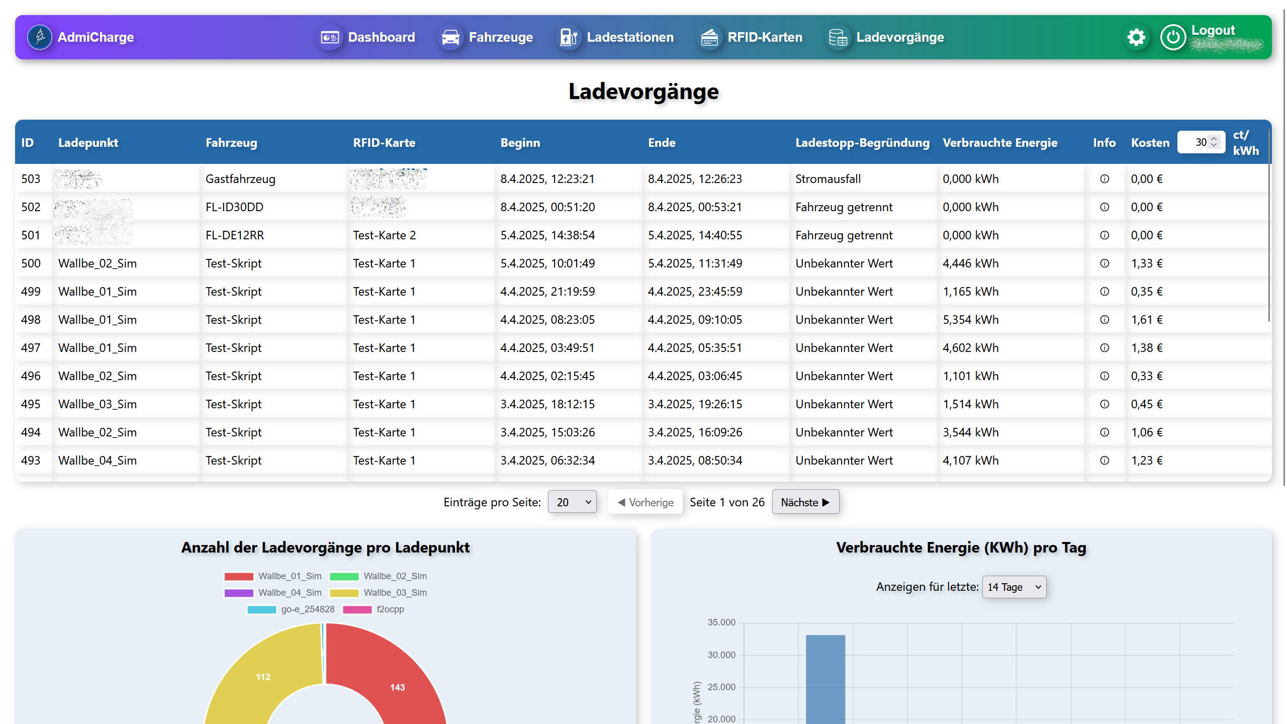Viewport: 1287px width, 724px height.
Task: Click the Ladestationen charging station icon
Action: (569, 37)
